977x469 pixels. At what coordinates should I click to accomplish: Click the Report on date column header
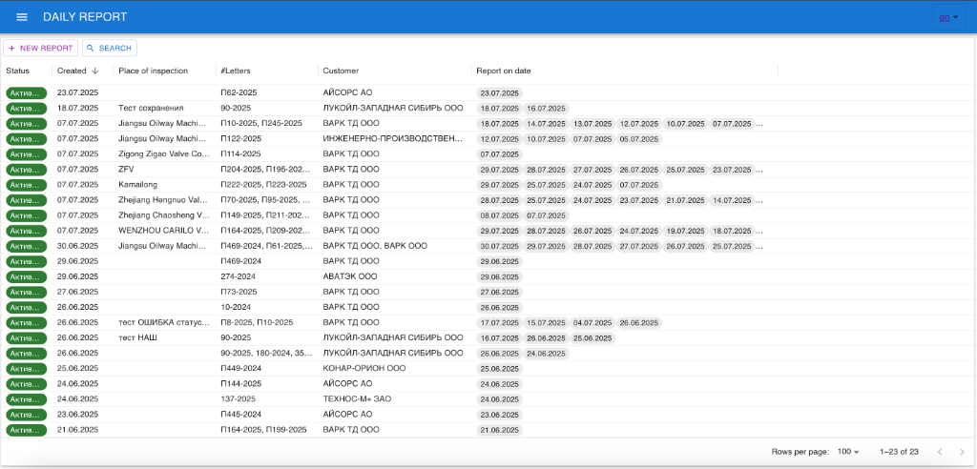click(503, 71)
